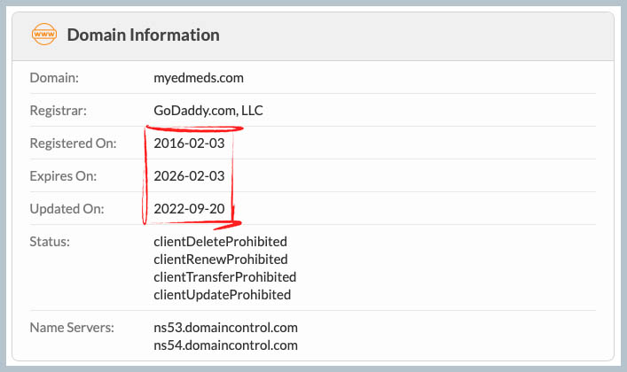
Task: Click the orange WWW globe icon
Action: 43,35
